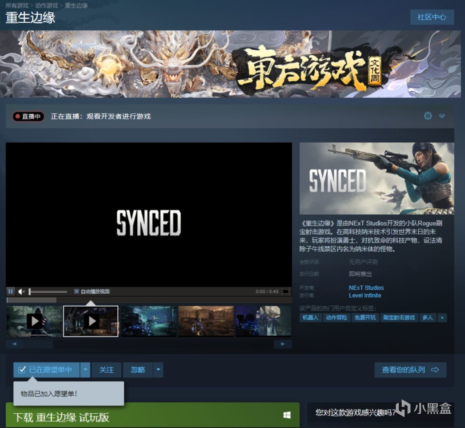Toggle fullscreen for the trailer video
465x428 pixels.
285,291
